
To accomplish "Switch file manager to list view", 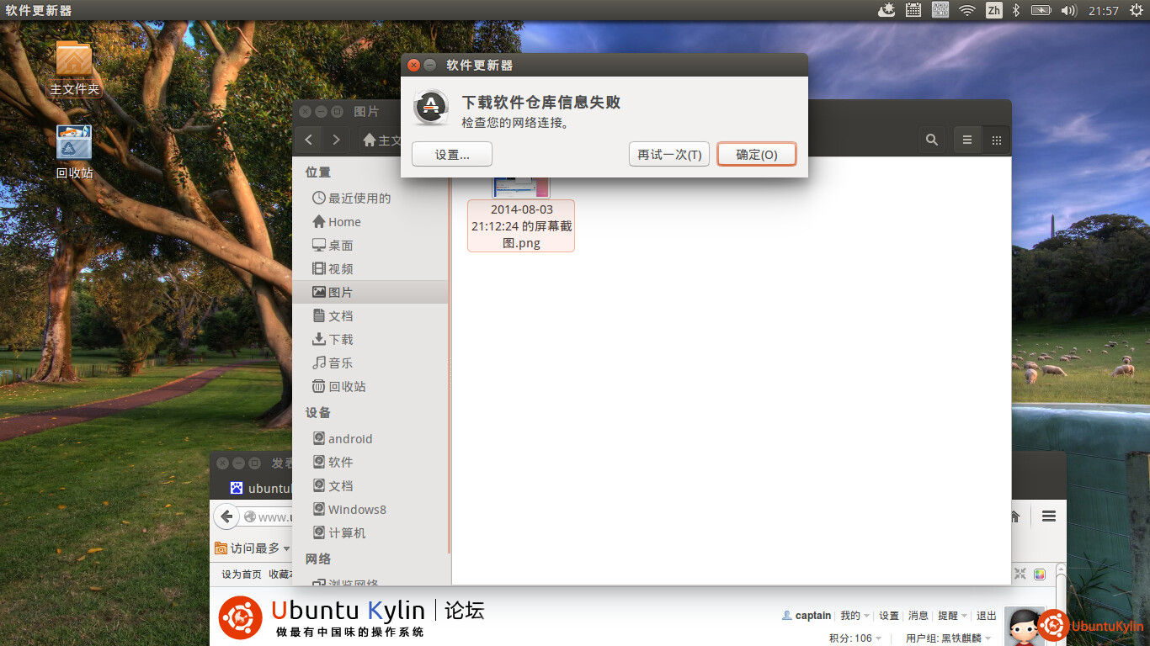I will (967, 140).
